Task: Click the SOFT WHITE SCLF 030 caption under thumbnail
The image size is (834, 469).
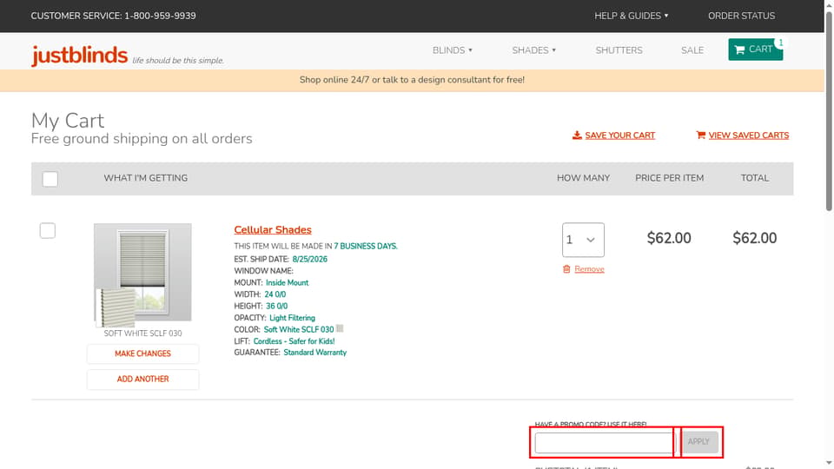Action: [142, 333]
